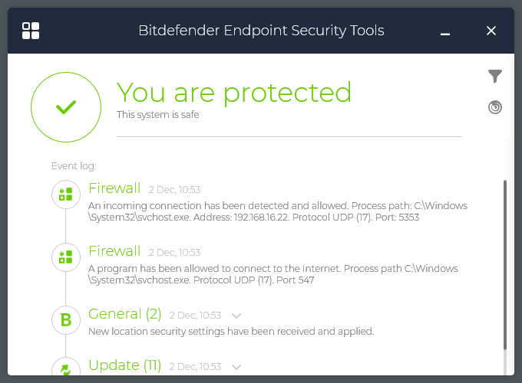Click the incoming connection port 5353 description
This screenshot has width=522, height=383.
click(277, 211)
